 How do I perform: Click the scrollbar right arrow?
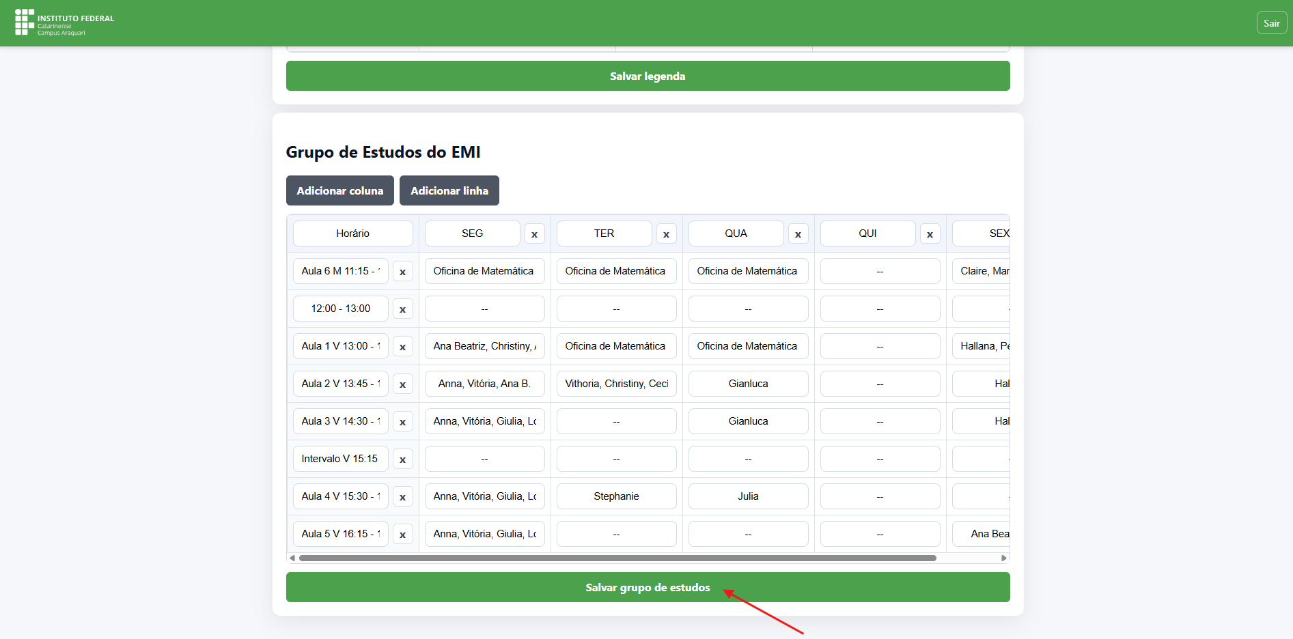pyautogui.click(x=1004, y=558)
